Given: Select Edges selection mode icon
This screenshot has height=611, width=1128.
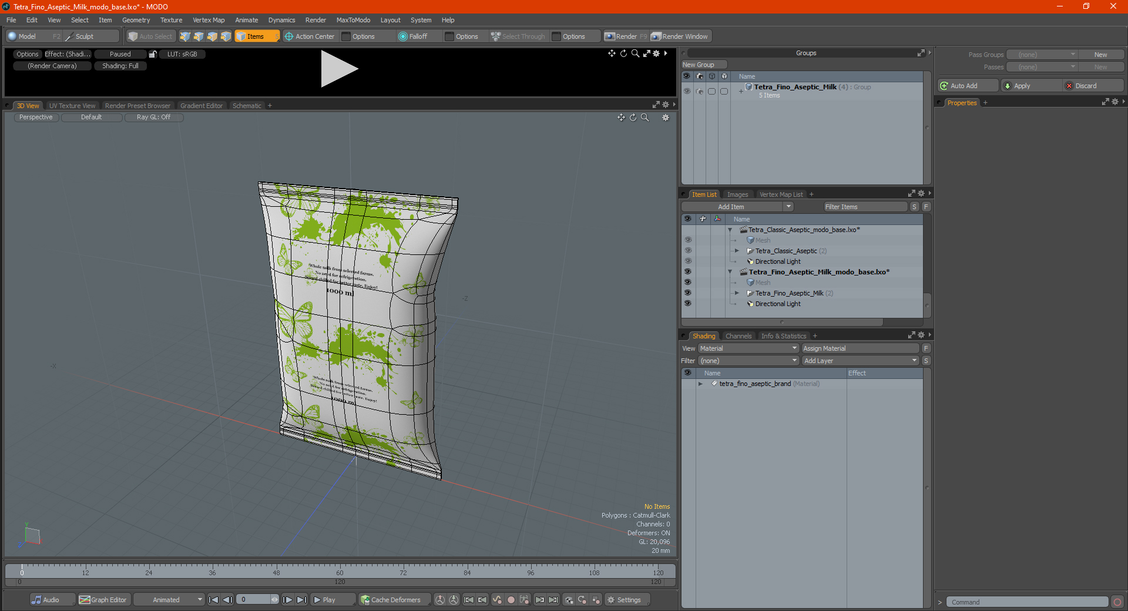Looking at the screenshot, I should [x=199, y=36].
